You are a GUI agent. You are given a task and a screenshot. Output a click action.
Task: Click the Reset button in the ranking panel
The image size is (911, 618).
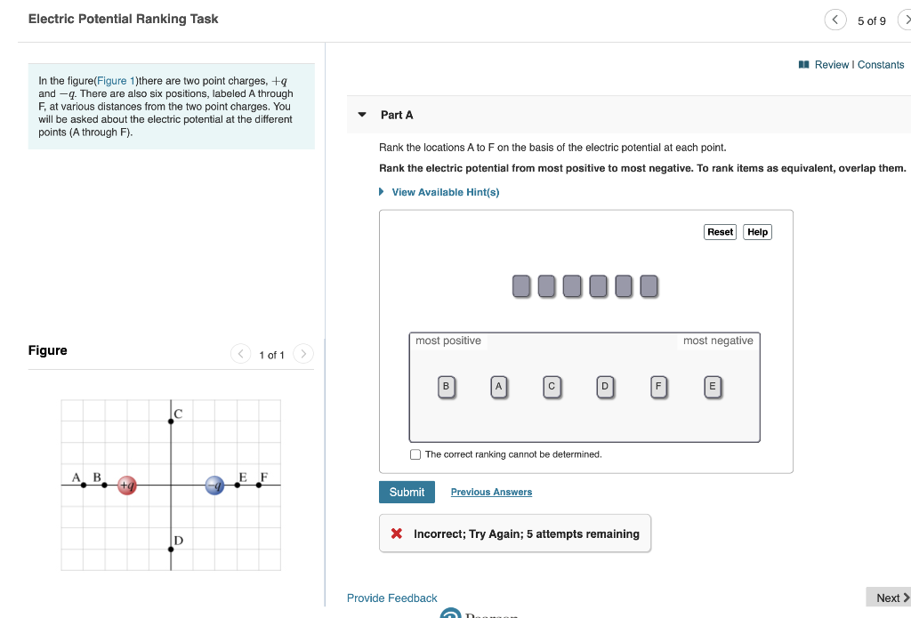point(720,231)
